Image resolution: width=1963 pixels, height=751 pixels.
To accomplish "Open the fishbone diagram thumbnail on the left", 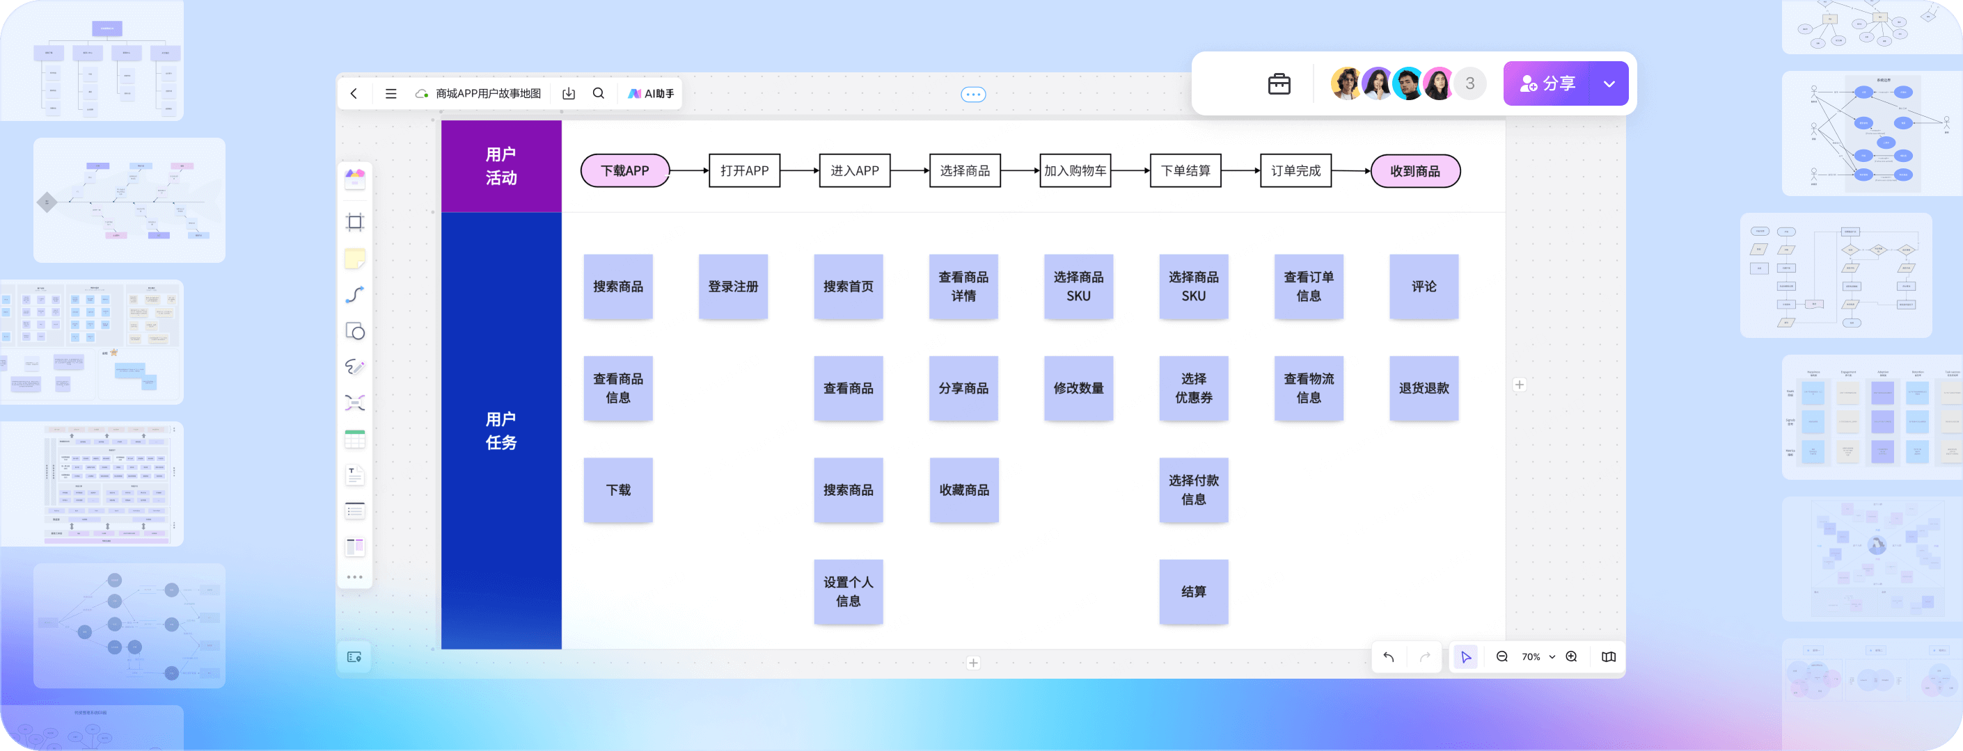I will tap(129, 200).
